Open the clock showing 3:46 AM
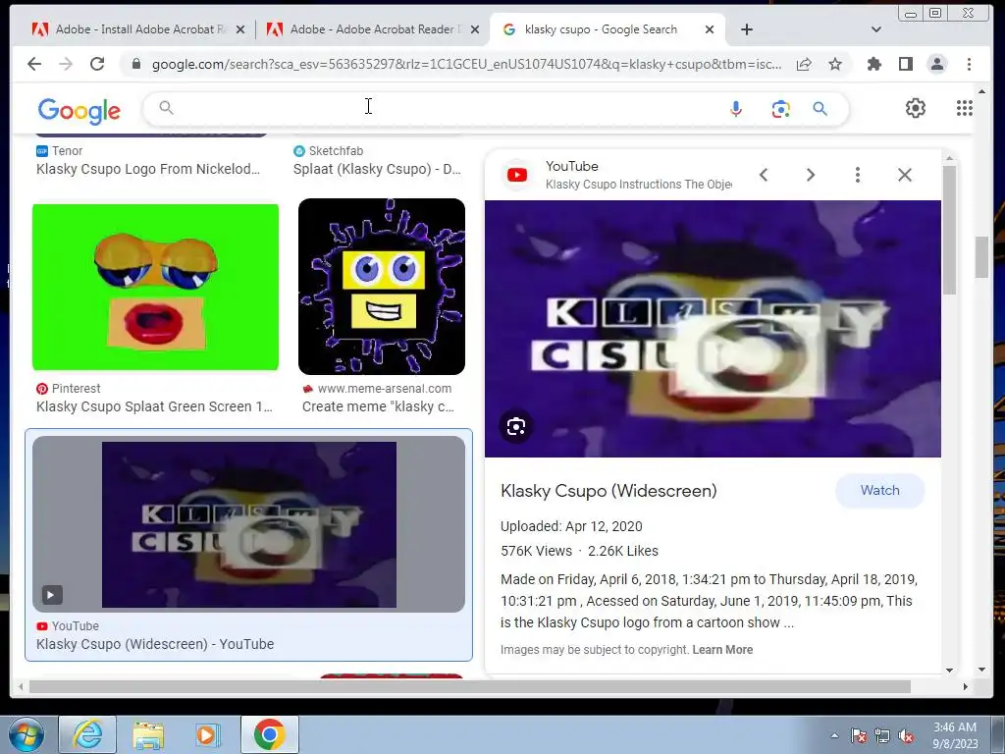The image size is (1005, 754). click(955, 734)
